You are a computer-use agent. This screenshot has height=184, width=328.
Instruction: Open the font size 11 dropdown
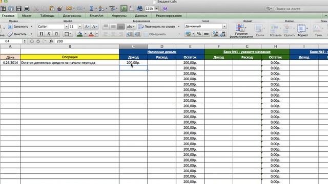[x=80, y=27]
